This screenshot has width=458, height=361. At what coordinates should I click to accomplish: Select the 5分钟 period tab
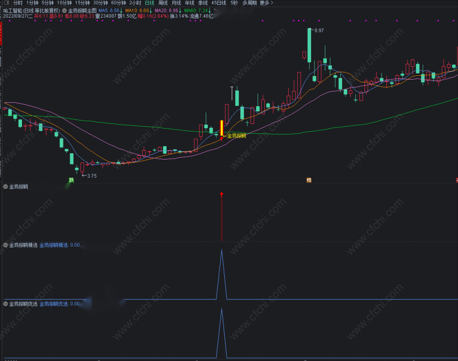48,3
